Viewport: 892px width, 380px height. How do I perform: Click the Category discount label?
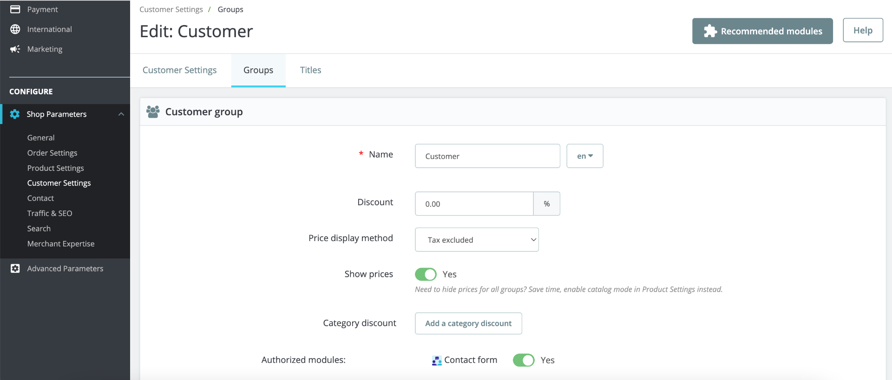click(360, 323)
